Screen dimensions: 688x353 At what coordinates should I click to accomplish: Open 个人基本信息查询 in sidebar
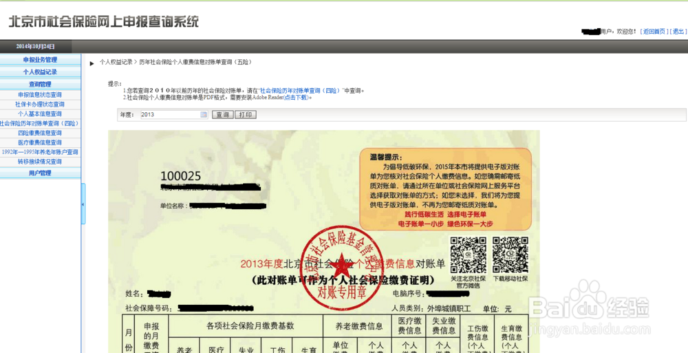click(40, 114)
